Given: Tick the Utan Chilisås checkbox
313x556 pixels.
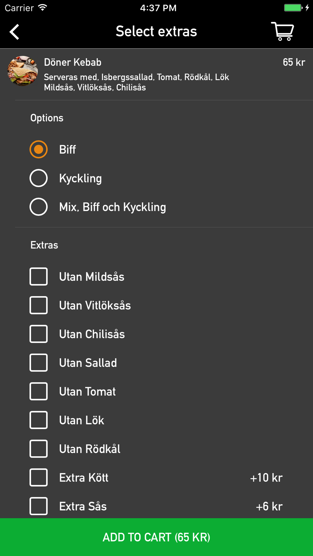Looking at the screenshot, I should 38,334.
